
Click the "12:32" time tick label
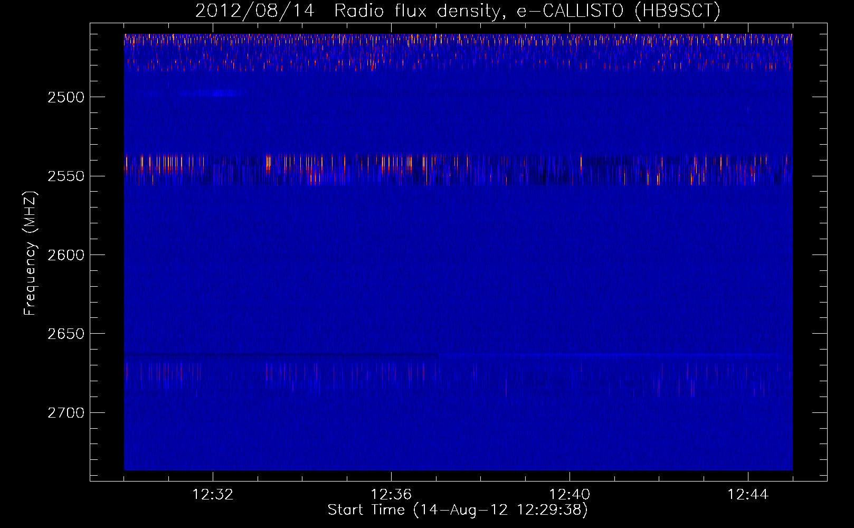click(x=213, y=495)
